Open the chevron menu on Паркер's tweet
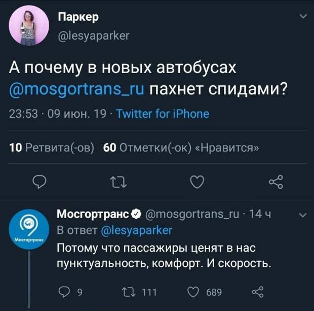The height and width of the screenshot is (311, 314). [303, 17]
